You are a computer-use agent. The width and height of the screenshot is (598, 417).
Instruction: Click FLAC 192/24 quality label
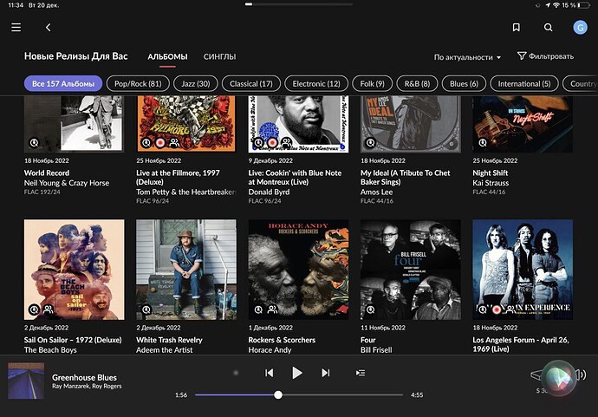click(x=42, y=192)
